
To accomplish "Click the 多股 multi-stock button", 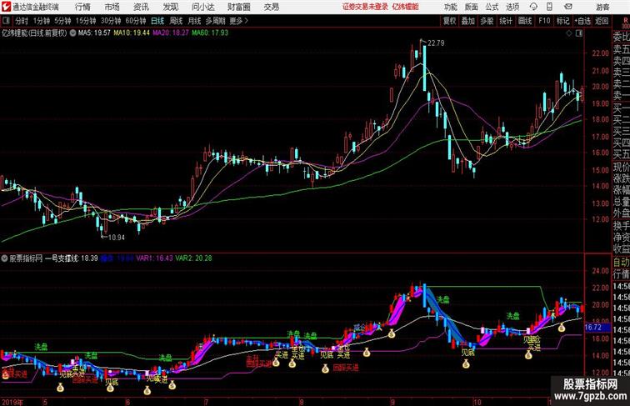I will 487,21.
